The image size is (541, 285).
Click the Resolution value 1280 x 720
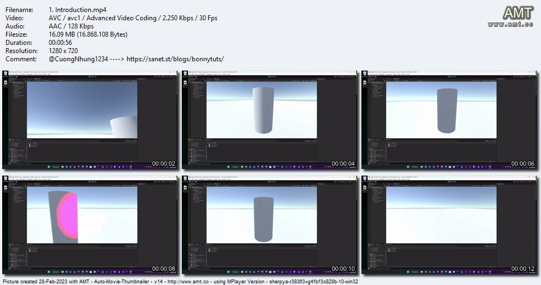pos(64,51)
